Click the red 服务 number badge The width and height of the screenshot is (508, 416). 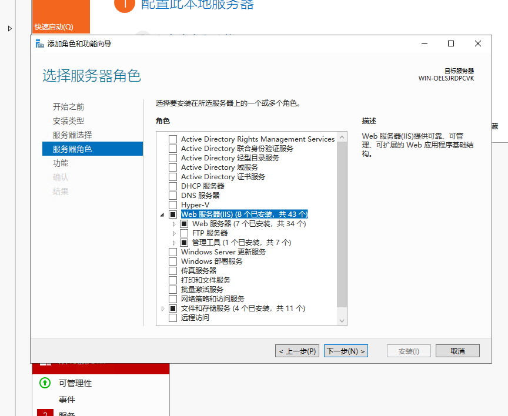(x=45, y=414)
